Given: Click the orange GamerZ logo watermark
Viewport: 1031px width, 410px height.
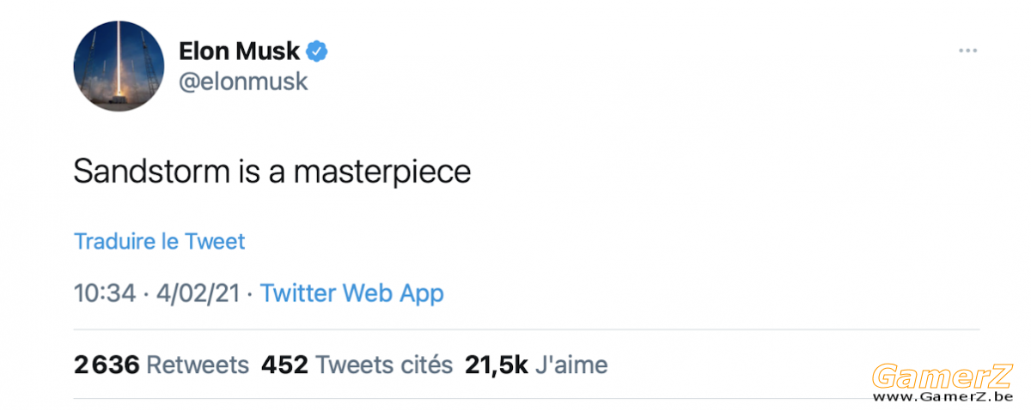Looking at the screenshot, I should pos(942,376).
